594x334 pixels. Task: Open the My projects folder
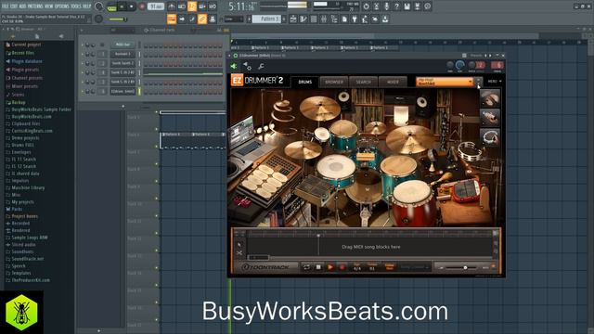tap(22, 202)
